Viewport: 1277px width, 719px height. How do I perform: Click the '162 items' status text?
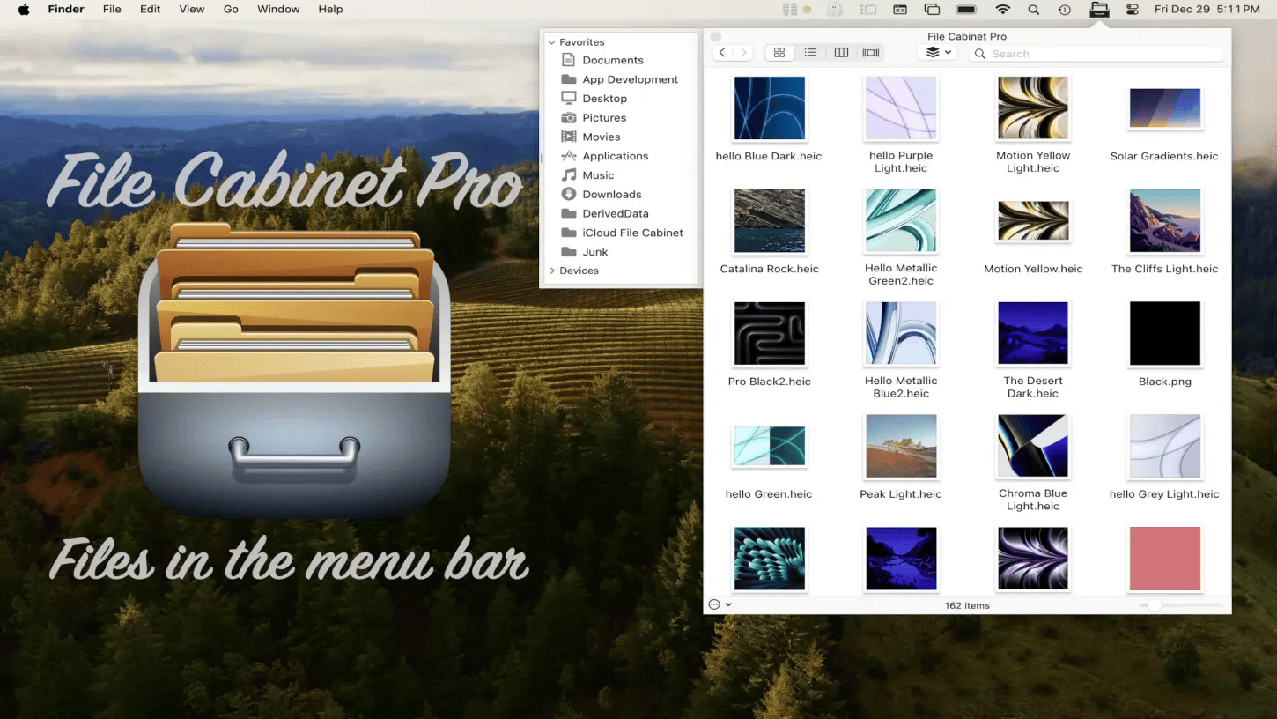(967, 605)
